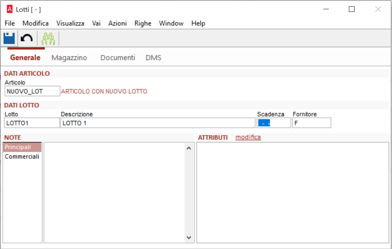This screenshot has height=249, width=392.
Task: Select Principali in the notes list
Action: point(22,147)
